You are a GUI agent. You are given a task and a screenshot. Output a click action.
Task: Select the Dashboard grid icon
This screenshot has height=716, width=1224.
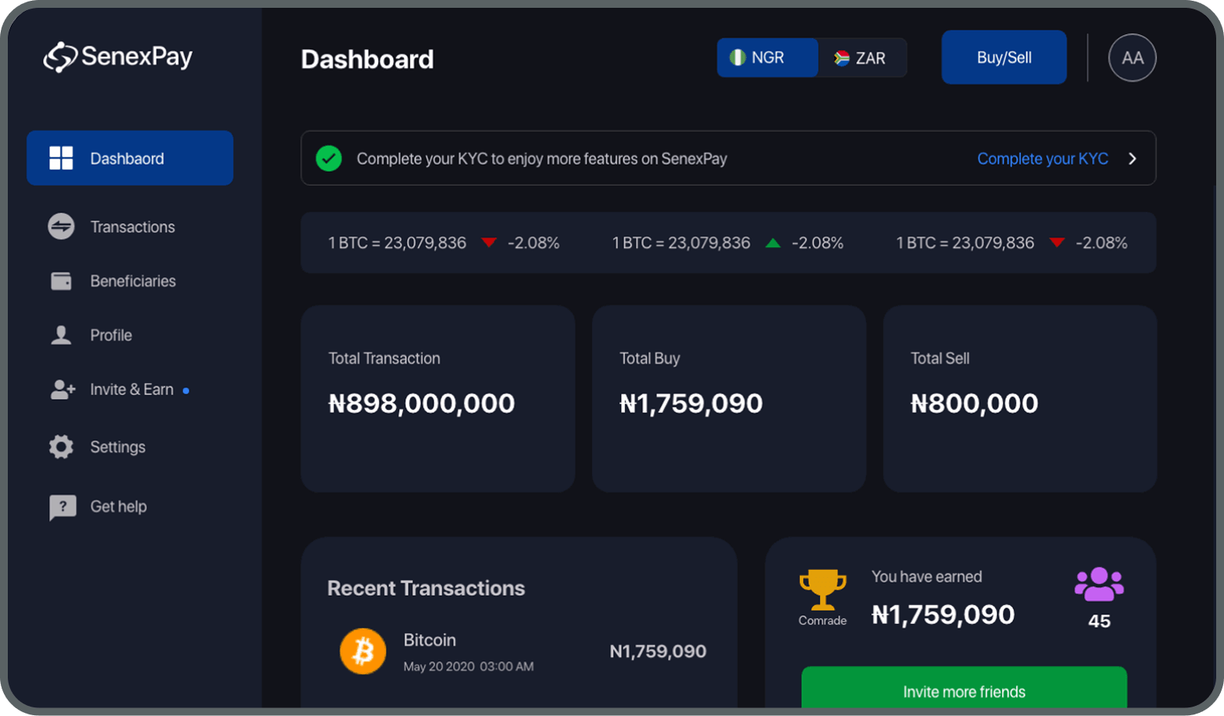pyautogui.click(x=61, y=158)
